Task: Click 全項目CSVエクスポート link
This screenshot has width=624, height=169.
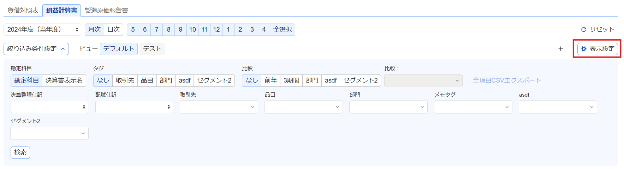Action: point(507,80)
